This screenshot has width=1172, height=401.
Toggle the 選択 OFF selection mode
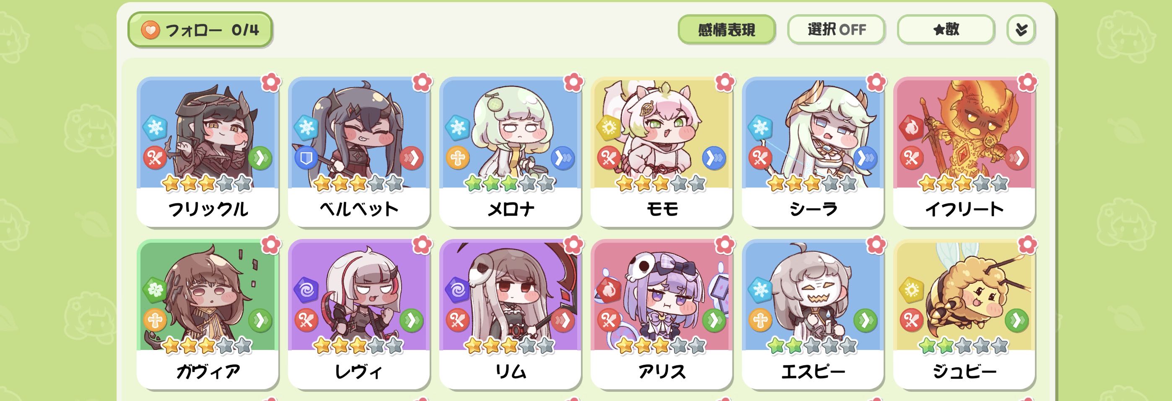click(836, 30)
